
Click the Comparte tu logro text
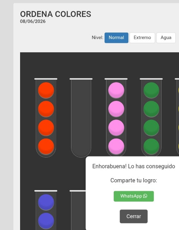pos(134,180)
